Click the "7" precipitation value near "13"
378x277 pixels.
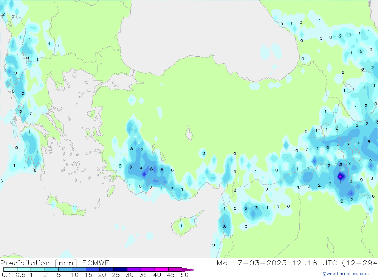[x=328, y=166]
